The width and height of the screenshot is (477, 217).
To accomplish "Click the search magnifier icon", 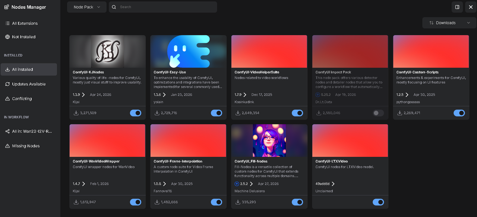I will (114, 7).
